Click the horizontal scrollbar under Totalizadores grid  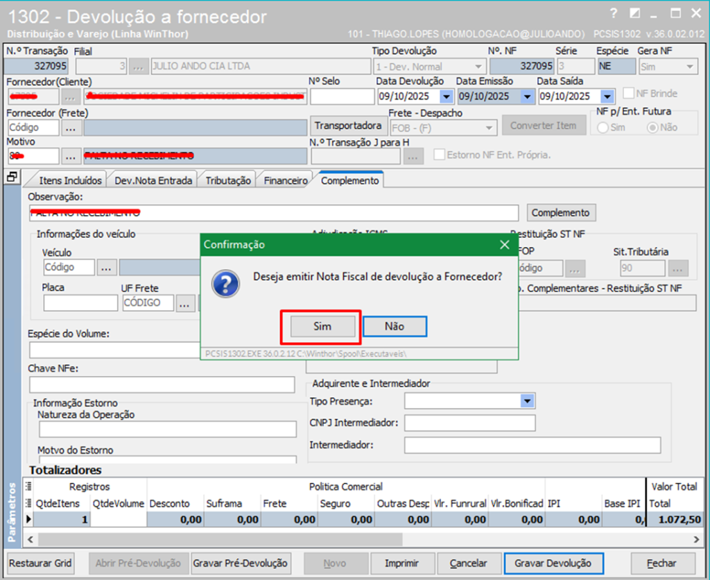347,539
